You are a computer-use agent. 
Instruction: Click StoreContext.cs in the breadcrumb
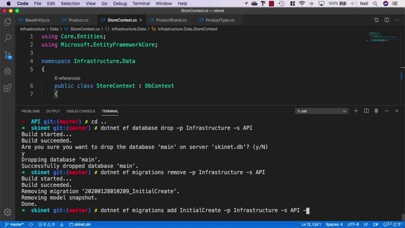pos(85,29)
